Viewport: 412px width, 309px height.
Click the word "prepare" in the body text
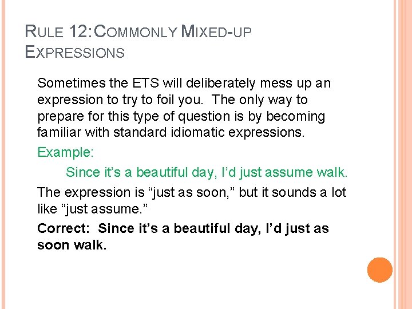[x=61, y=117]
